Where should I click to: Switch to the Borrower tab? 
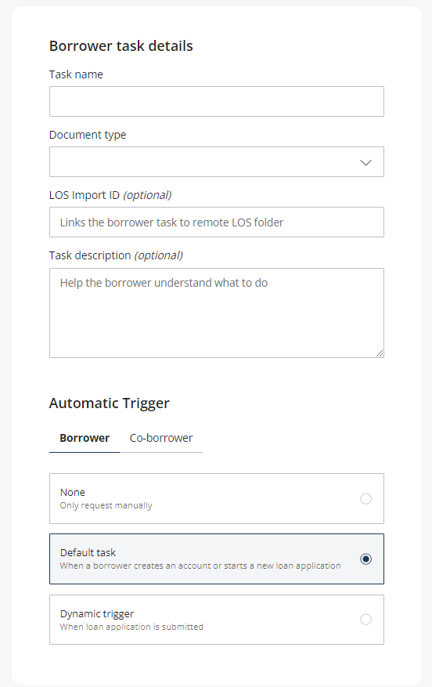85,438
